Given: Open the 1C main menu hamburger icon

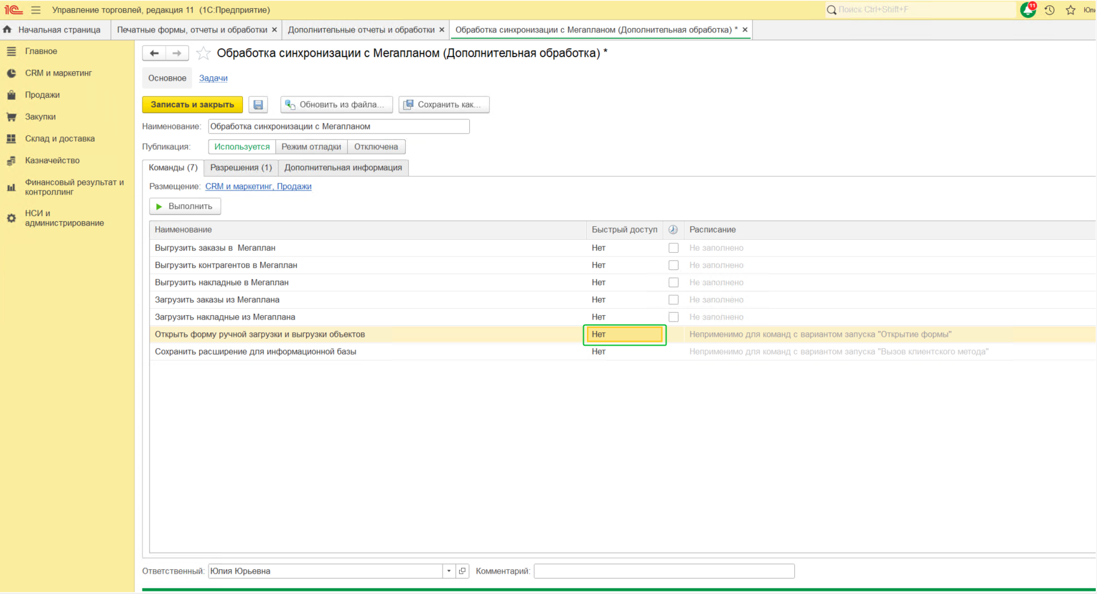Looking at the screenshot, I should (x=36, y=10).
